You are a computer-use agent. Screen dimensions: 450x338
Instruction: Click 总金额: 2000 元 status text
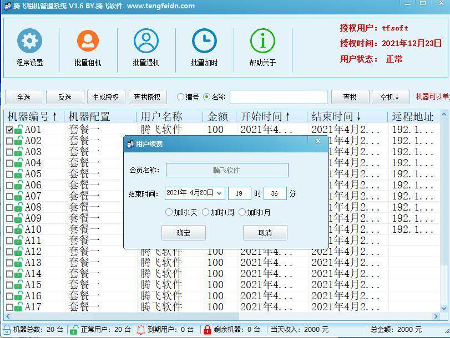click(x=396, y=330)
